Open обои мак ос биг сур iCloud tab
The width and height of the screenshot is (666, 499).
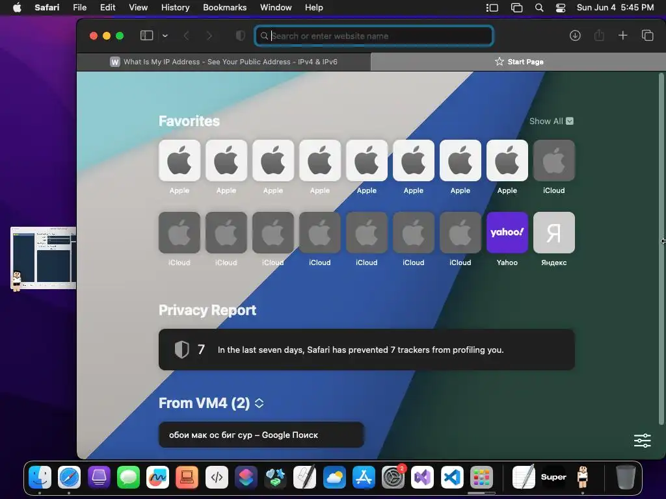click(261, 435)
